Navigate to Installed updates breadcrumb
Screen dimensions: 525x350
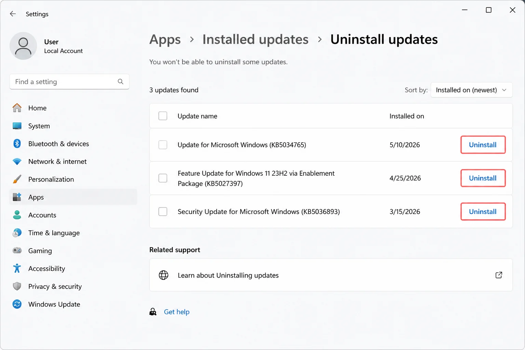255,40
